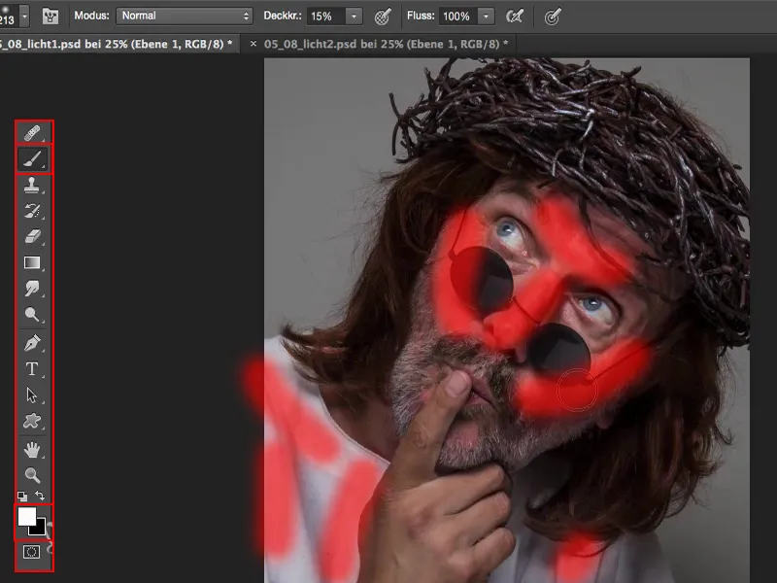777x583 pixels.
Task: Click the Deckkr. label
Action: click(283, 16)
